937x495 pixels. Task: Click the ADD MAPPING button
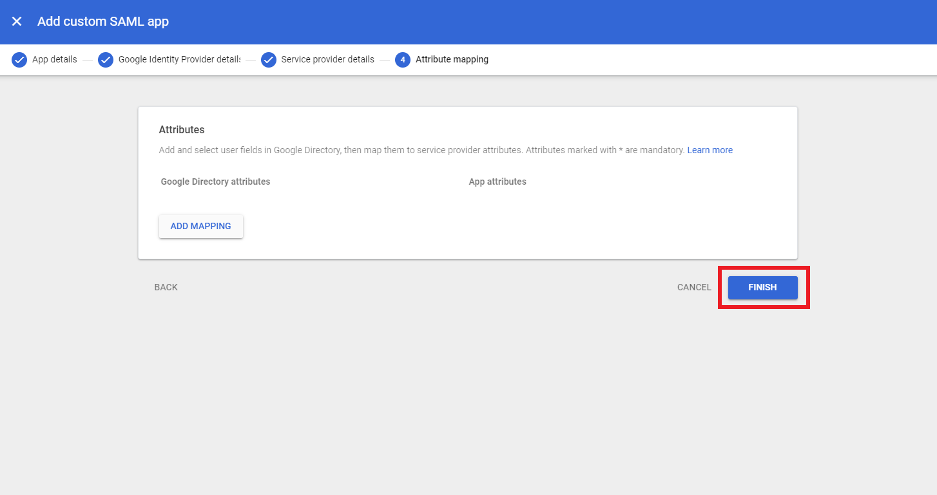coord(200,226)
